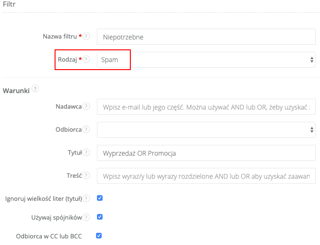Click the Rodzaj dropdown arrow
The height and width of the screenshot is (245, 320).
click(x=312, y=60)
